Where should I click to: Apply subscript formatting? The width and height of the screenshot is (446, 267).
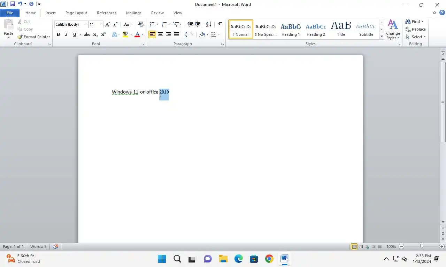coord(95,34)
